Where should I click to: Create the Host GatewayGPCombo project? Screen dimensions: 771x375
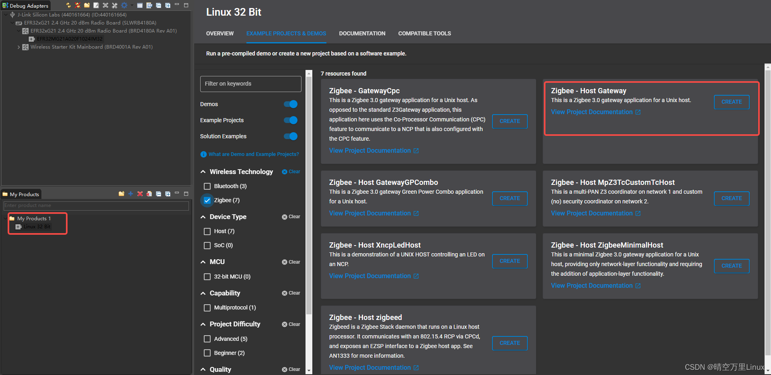(x=510, y=198)
